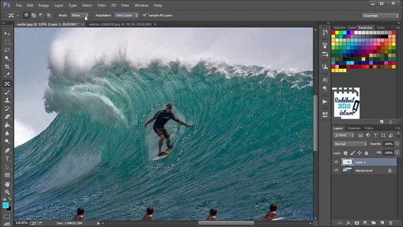Select the Clone Stamp tool
Screen dimensions: 403x227
tap(7, 100)
